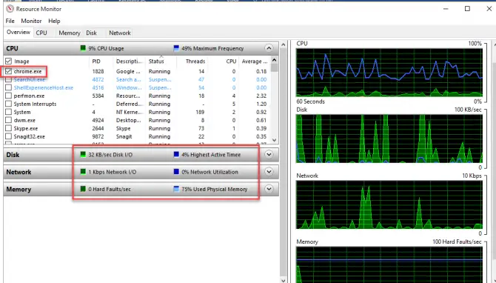The width and height of the screenshot is (496, 283).
Task: Click the Network activity graph
Action: pos(389,204)
